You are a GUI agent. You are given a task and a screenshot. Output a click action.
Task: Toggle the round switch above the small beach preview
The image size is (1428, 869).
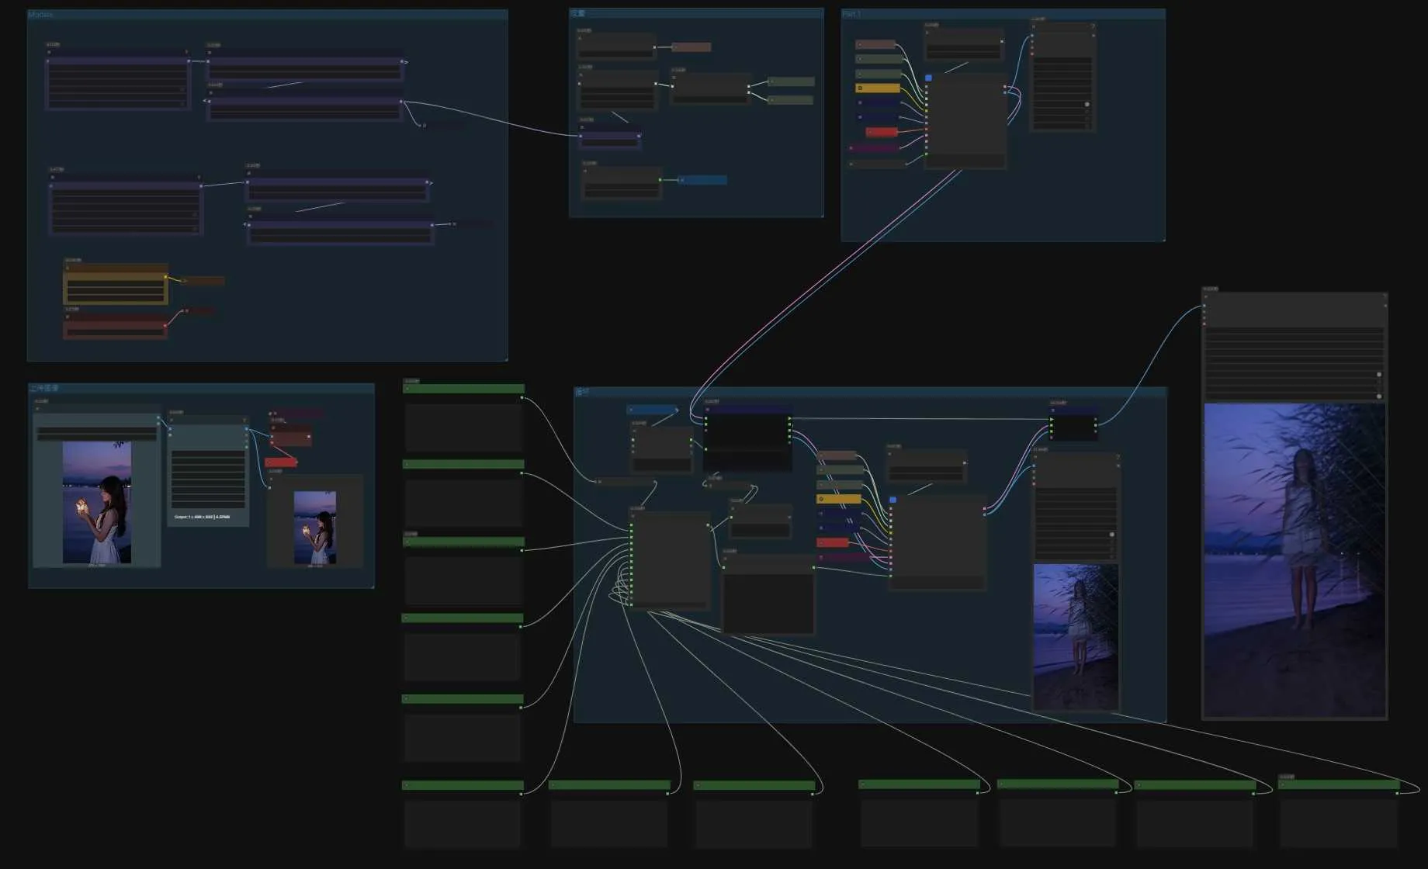(1111, 535)
